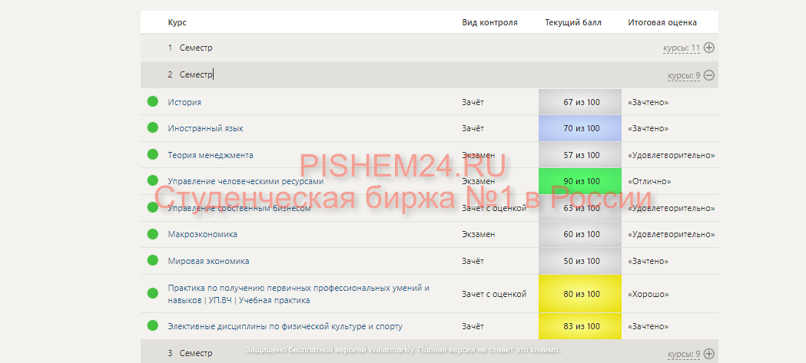Click the Курс column header
The width and height of the screenshot is (806, 363).
[x=177, y=22]
